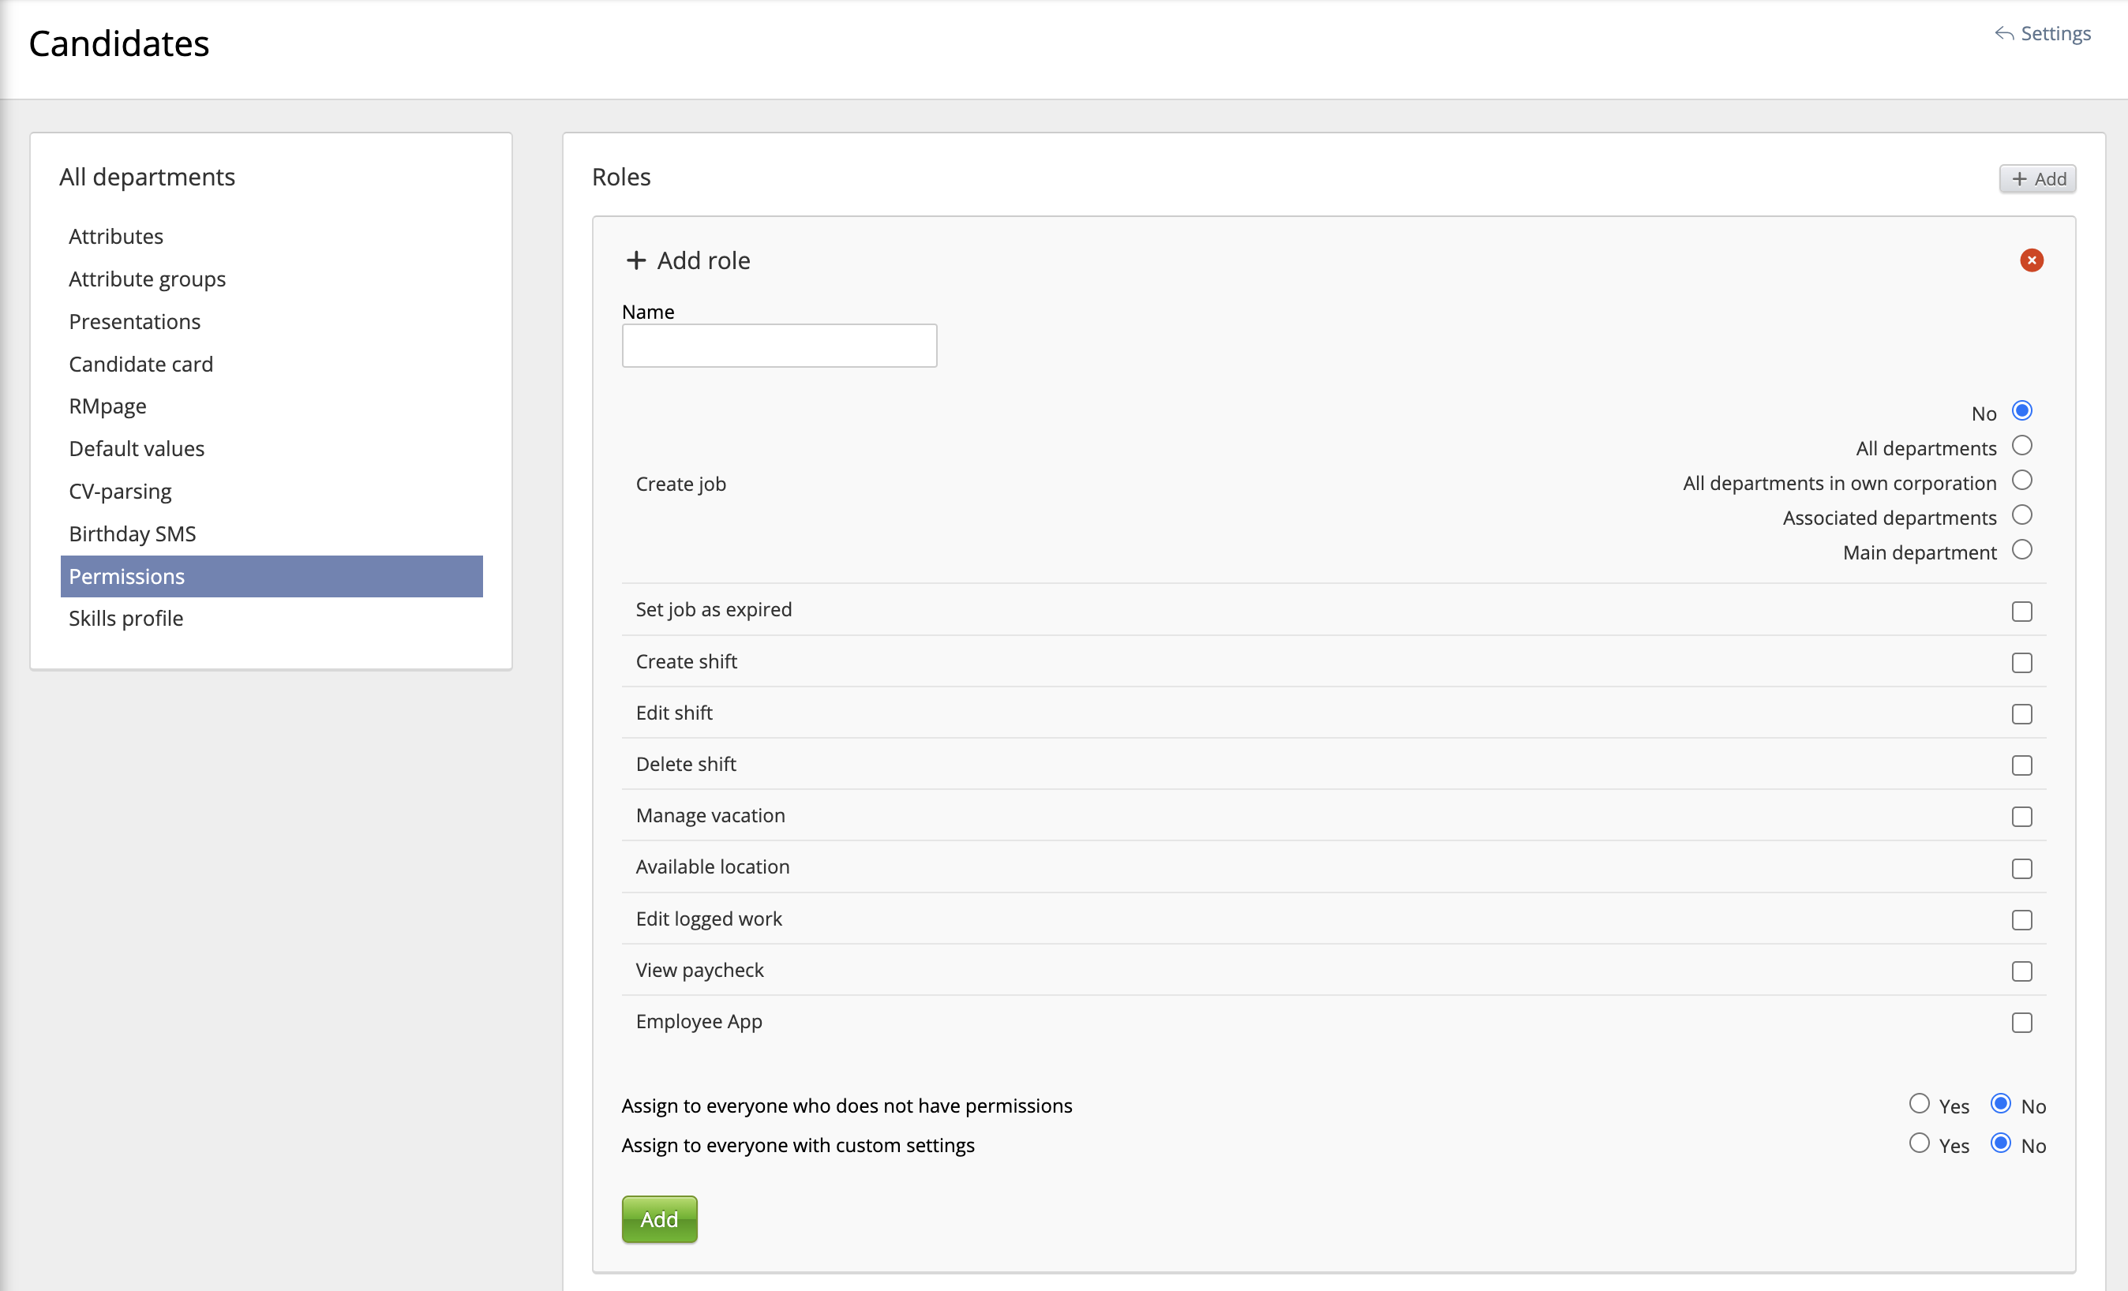Click the green Add button
The width and height of the screenshot is (2128, 1291).
pyautogui.click(x=659, y=1218)
